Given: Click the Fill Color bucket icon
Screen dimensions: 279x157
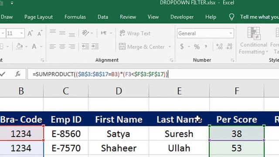Looking at the screenshot, I should coord(19,47).
